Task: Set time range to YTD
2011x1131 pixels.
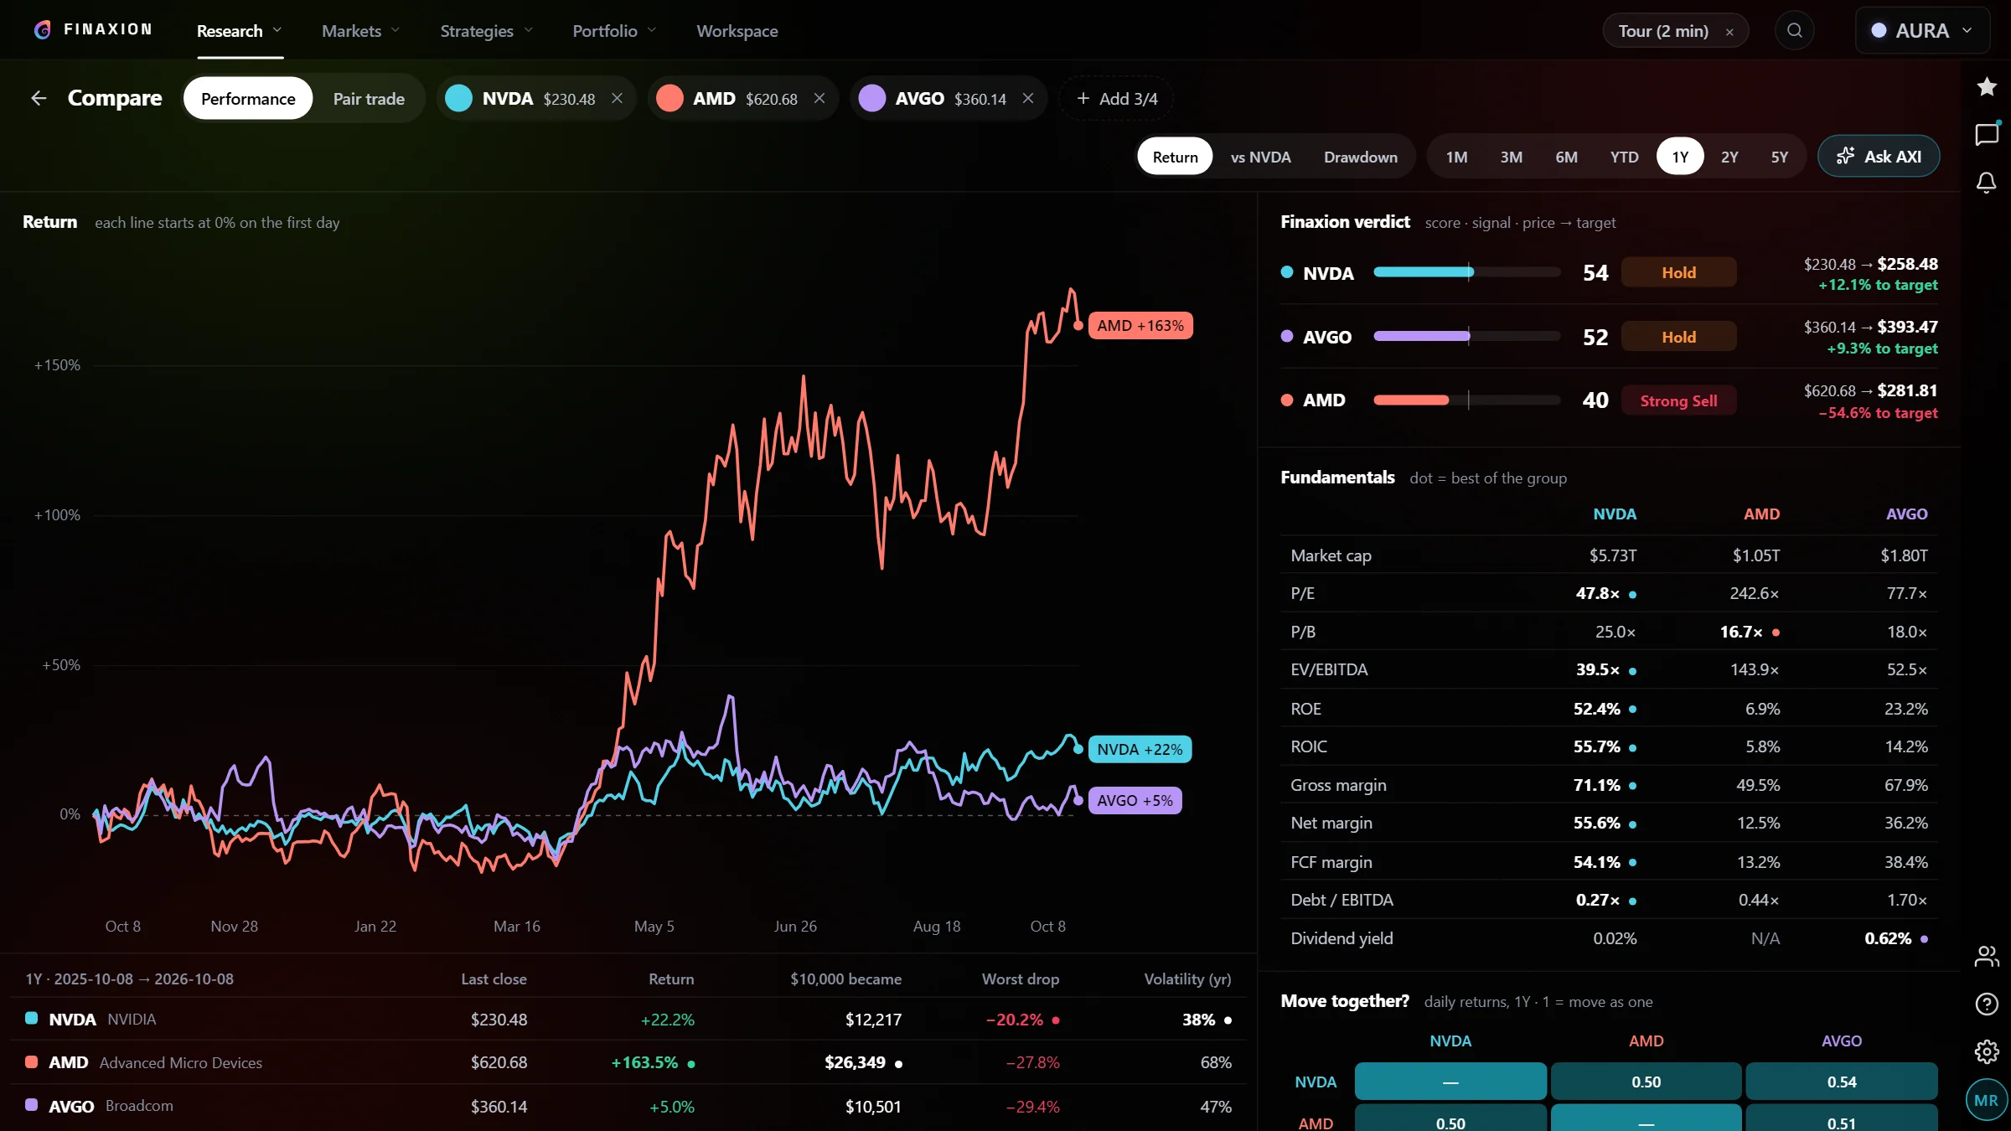Action: [x=1624, y=157]
